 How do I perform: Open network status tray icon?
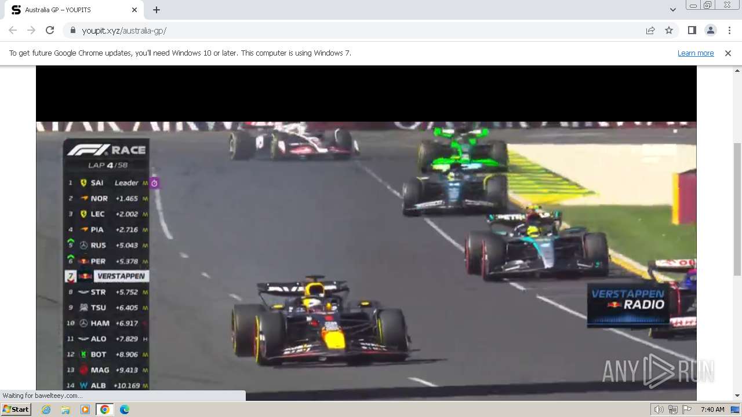672,409
